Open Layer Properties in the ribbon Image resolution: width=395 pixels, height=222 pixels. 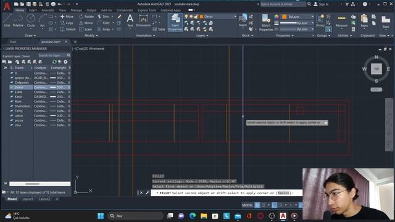pos(175,22)
